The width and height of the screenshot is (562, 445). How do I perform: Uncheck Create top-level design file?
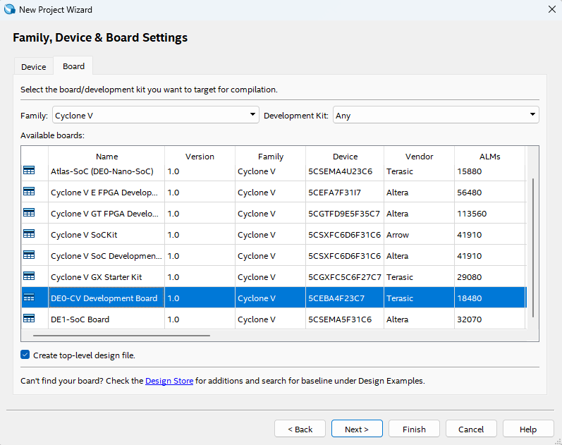coord(25,355)
